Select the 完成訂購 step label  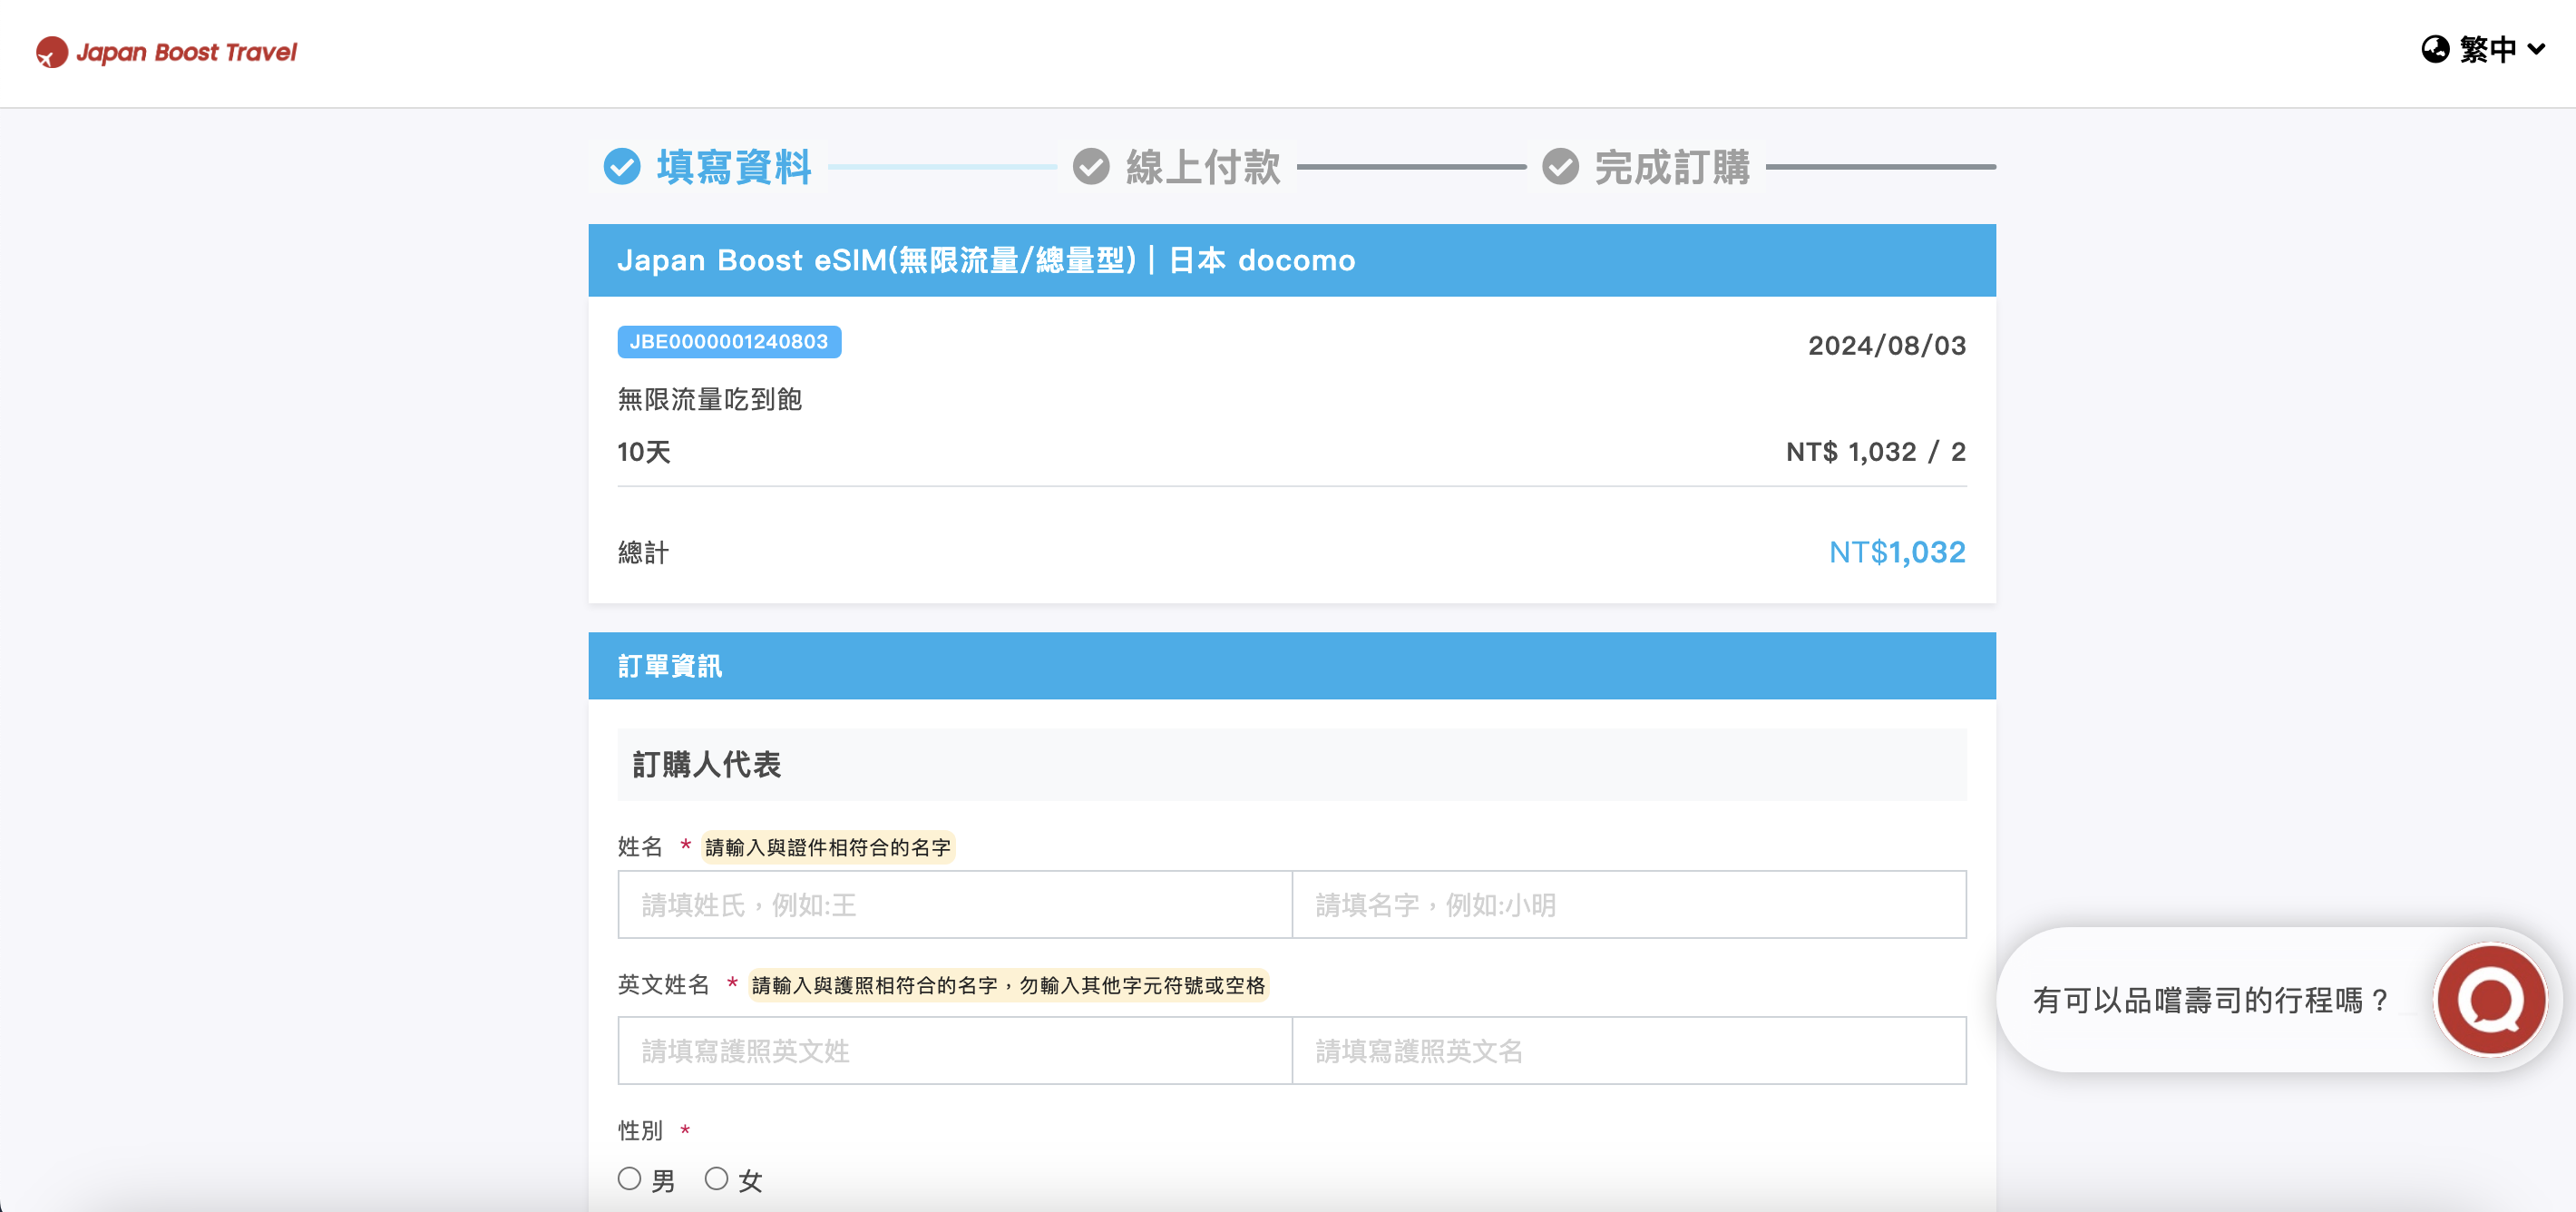click(x=1672, y=167)
